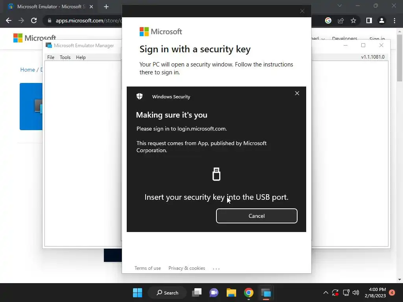403x302 pixels.
Task: Toggle Chrome side panel icon
Action: point(369,20)
